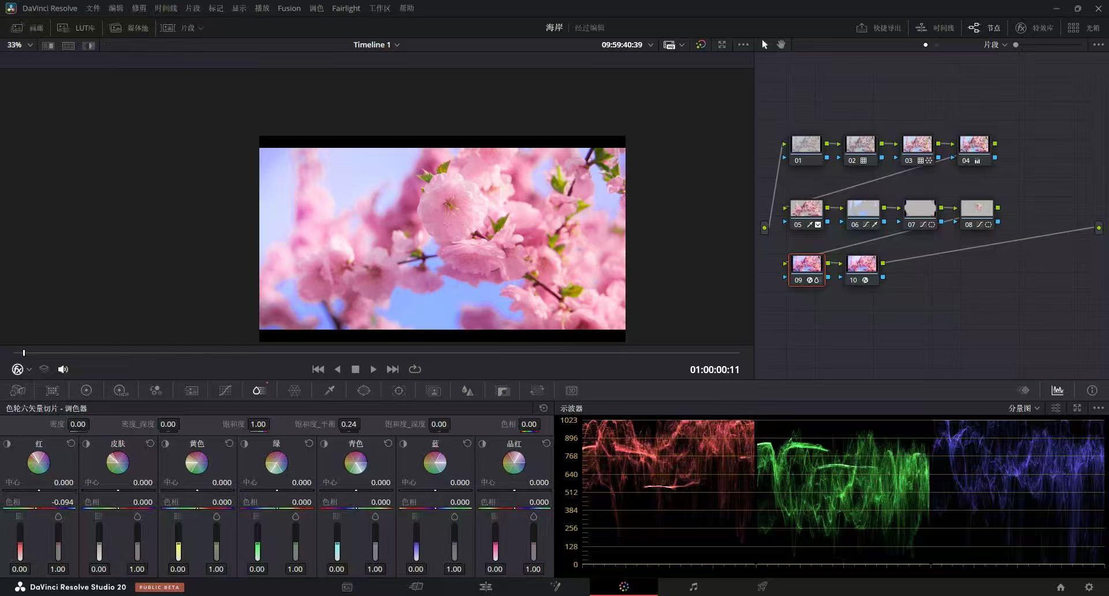Show the scopes panel icon
The image size is (1109, 596).
(x=1058, y=391)
